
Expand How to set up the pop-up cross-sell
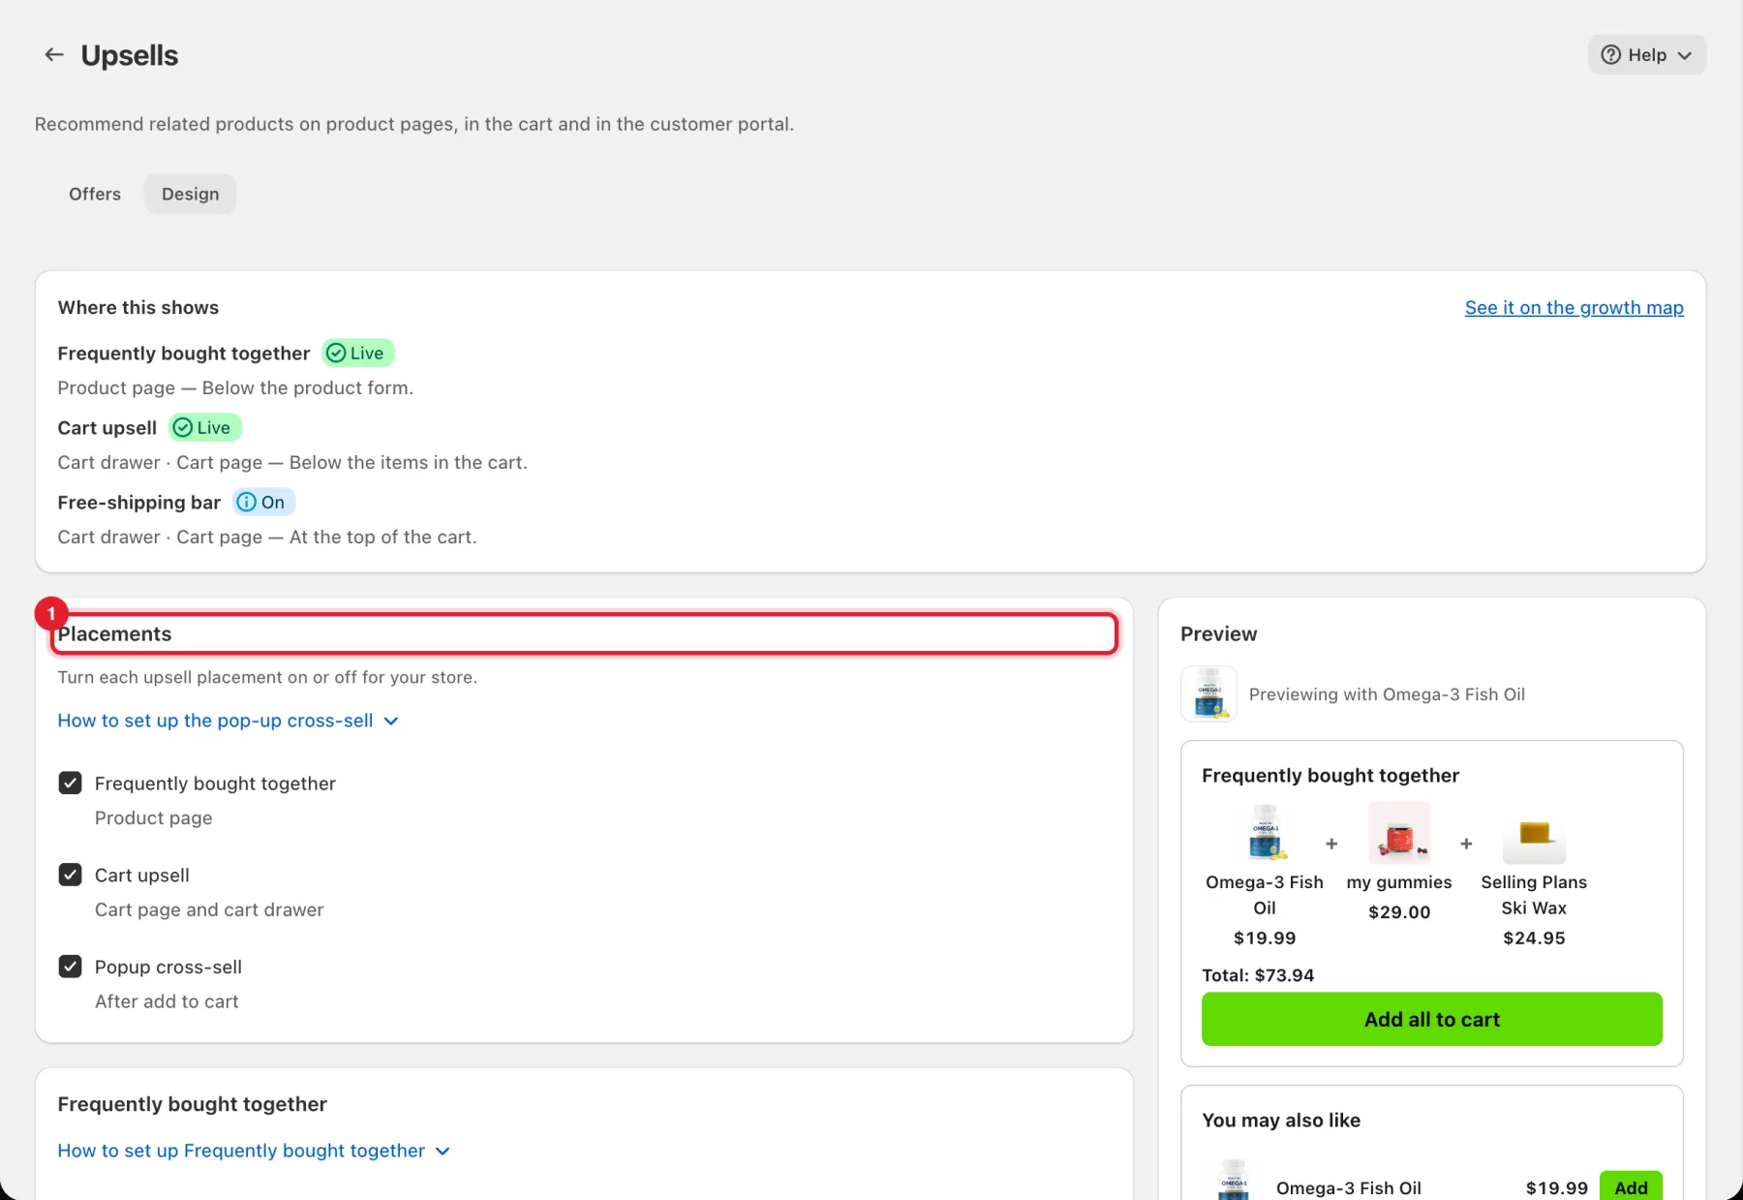point(228,721)
